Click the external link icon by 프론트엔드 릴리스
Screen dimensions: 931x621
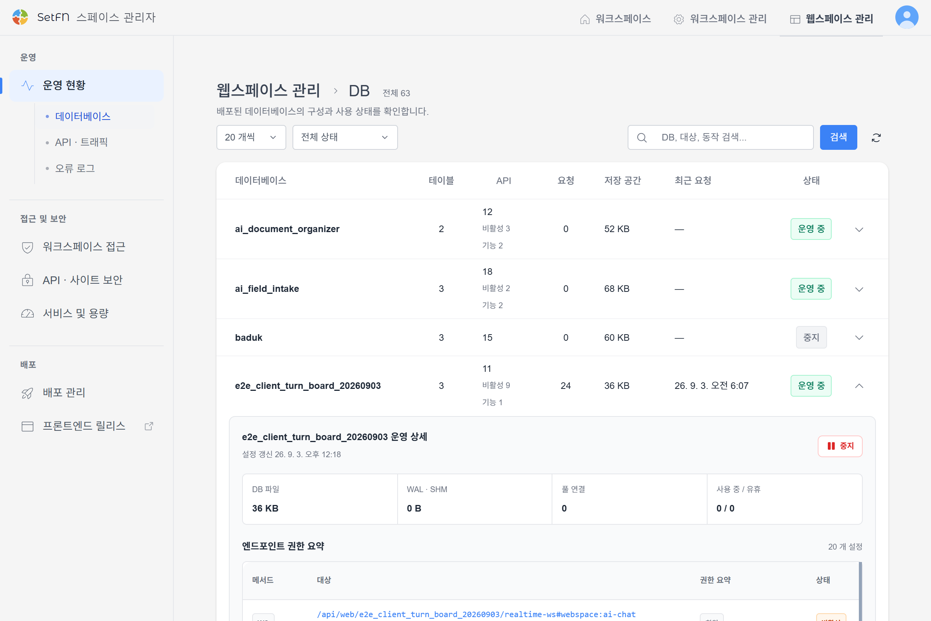pos(149,426)
